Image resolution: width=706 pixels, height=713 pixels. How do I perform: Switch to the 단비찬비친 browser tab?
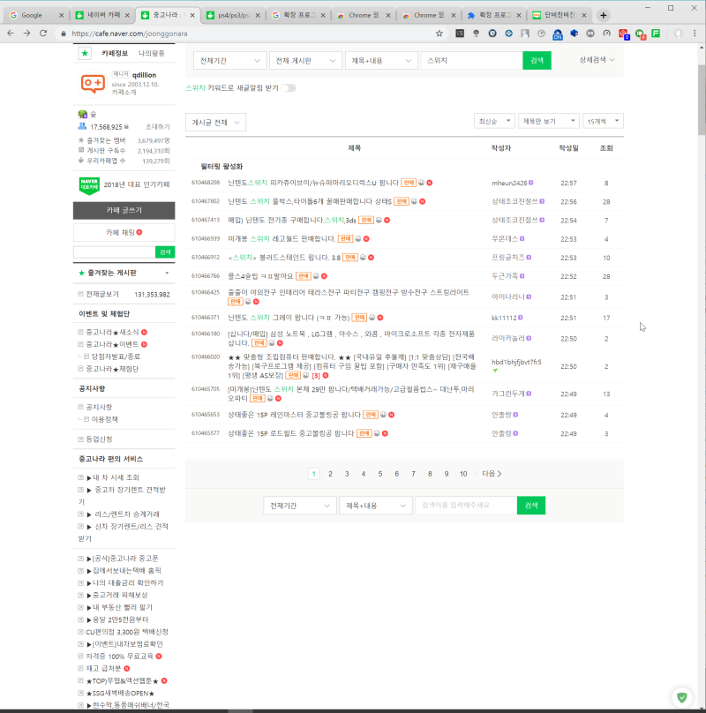pyautogui.click(x=560, y=15)
